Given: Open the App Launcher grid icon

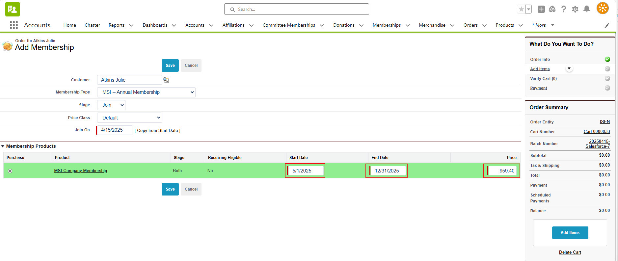Looking at the screenshot, I should pos(13,25).
